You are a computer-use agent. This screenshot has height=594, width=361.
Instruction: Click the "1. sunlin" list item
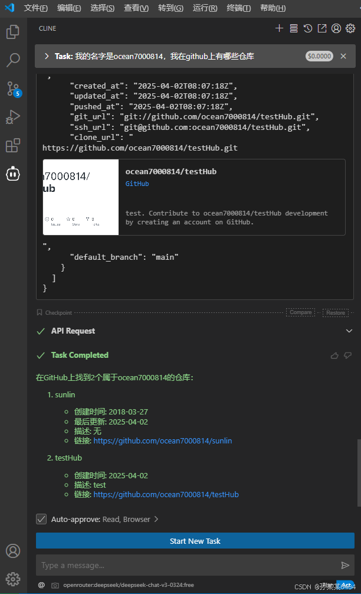tap(61, 394)
